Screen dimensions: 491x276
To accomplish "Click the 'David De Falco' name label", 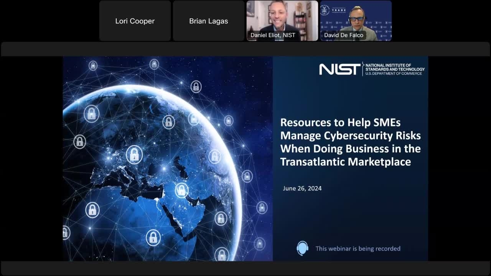I will point(344,35).
